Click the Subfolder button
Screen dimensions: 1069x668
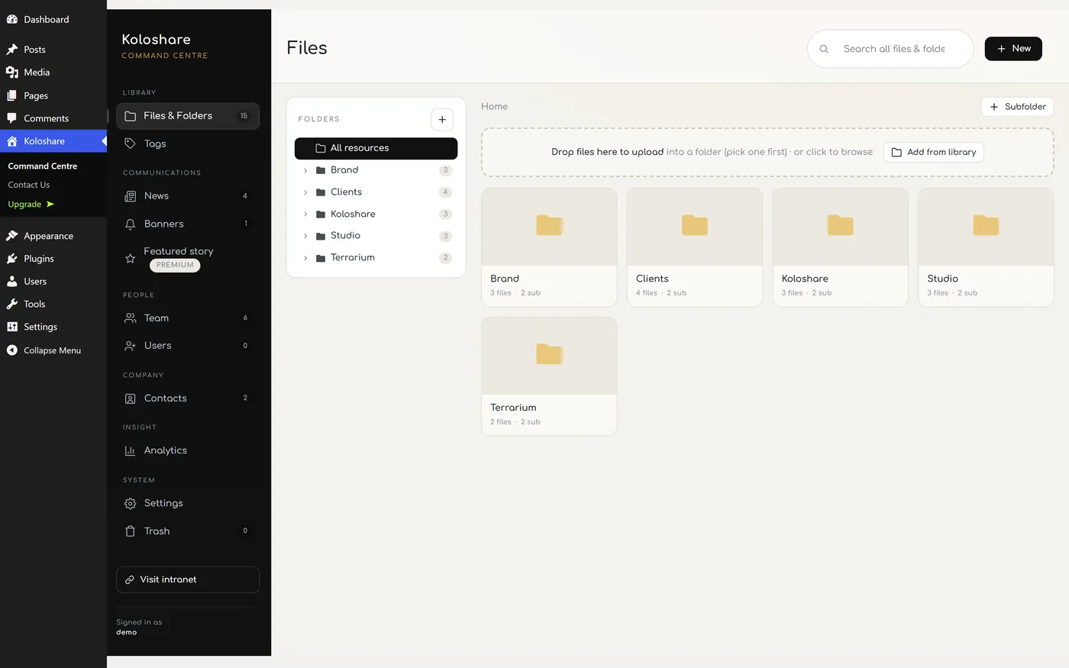1017,107
